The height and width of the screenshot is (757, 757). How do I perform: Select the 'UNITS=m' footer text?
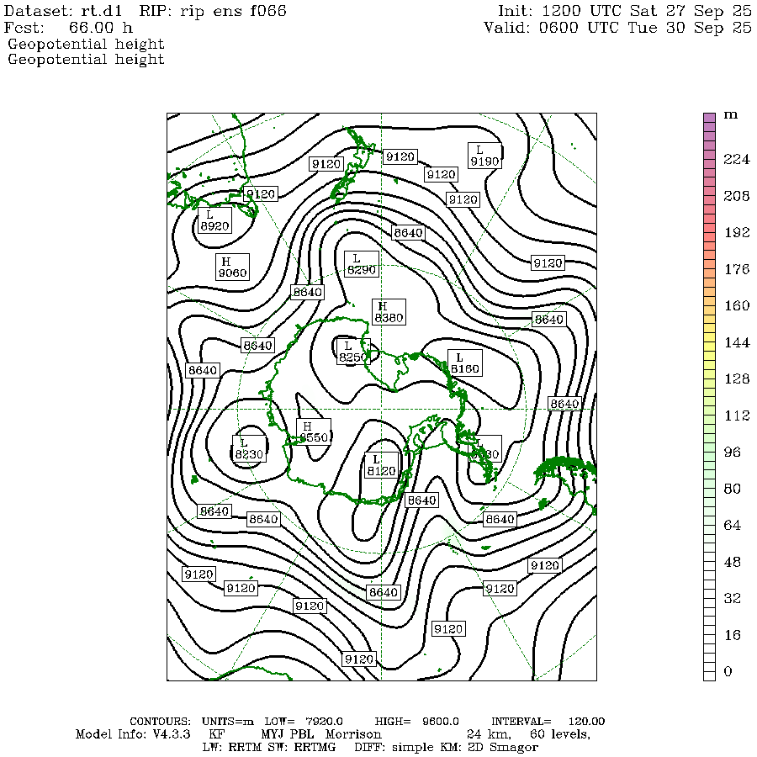coord(228,722)
